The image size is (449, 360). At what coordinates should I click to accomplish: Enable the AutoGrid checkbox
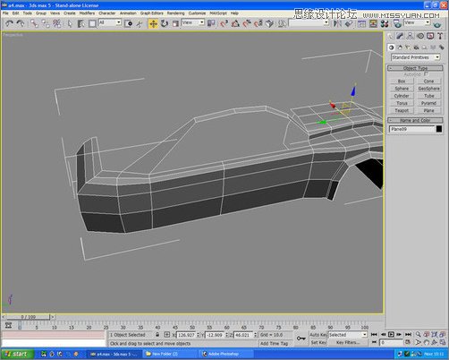point(426,73)
